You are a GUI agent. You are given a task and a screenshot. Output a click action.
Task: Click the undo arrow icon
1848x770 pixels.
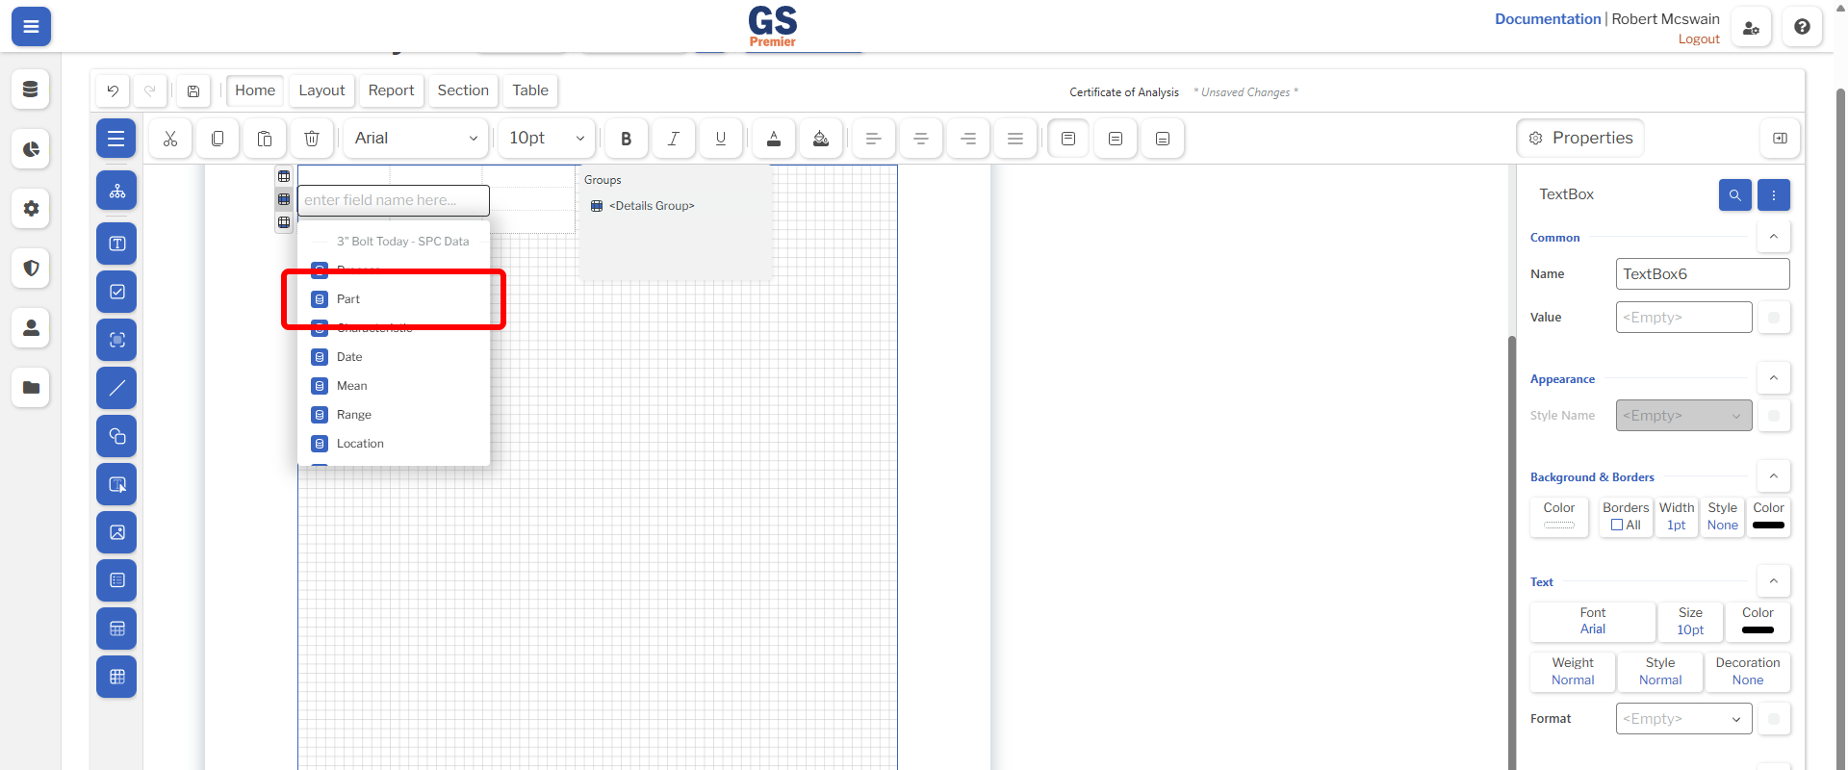point(113,91)
